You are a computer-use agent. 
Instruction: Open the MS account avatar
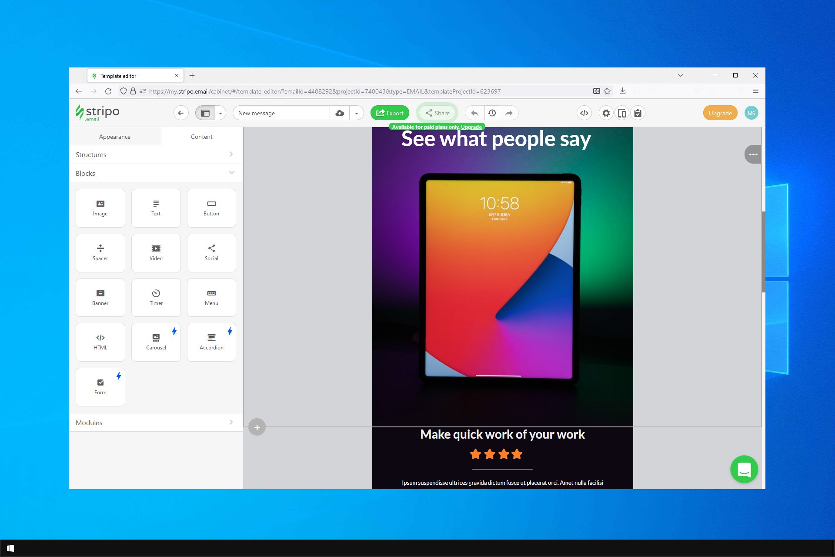[751, 113]
